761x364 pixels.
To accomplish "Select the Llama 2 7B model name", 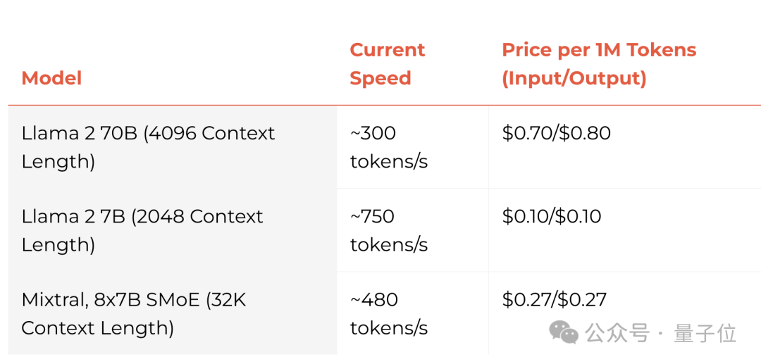I will [74, 216].
